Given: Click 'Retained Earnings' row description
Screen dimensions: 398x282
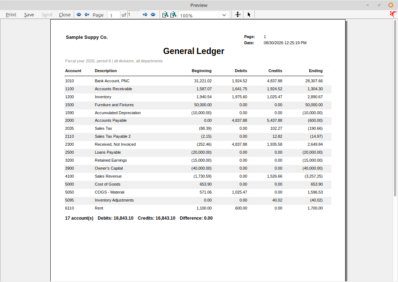Looking at the screenshot, I should click(111, 160).
